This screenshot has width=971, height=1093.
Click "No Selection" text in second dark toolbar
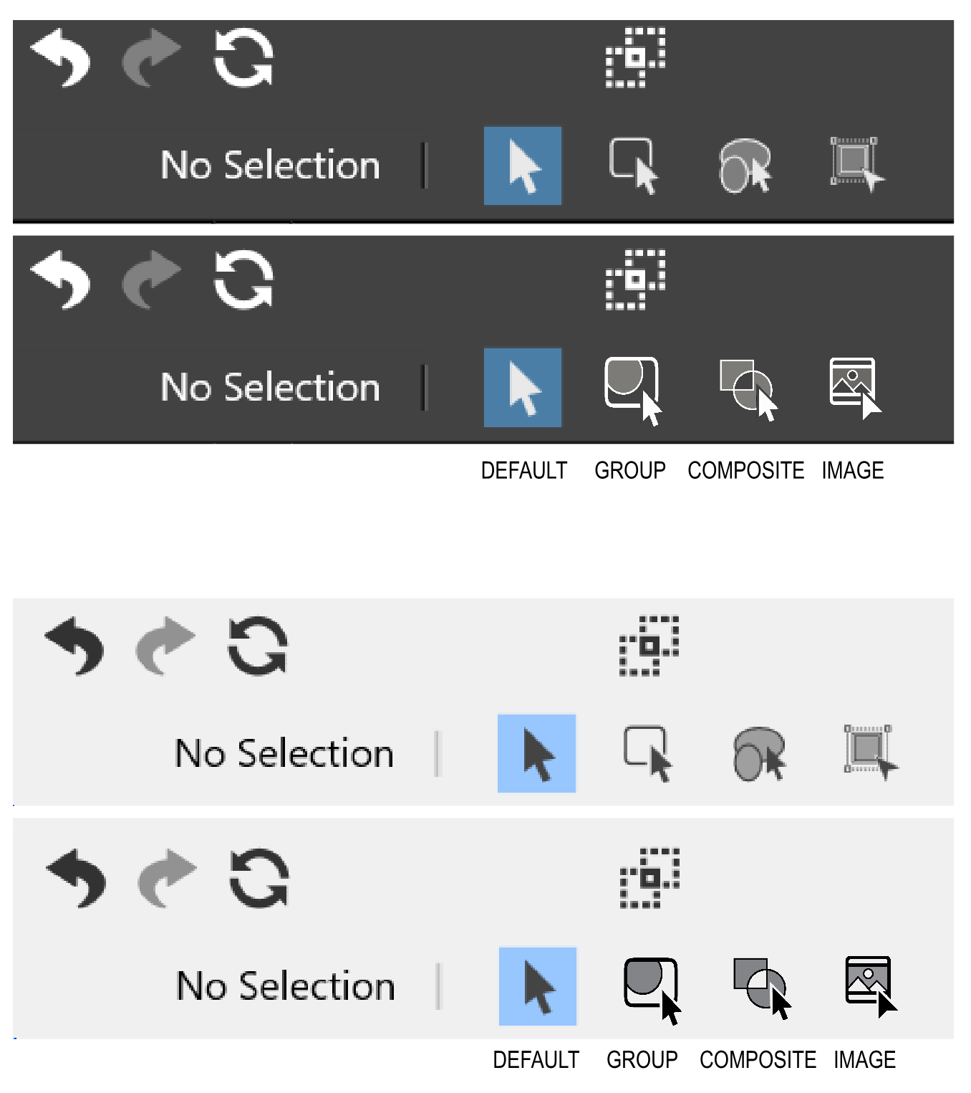tap(270, 388)
